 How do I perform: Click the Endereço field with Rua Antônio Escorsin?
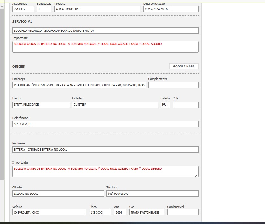79,85
